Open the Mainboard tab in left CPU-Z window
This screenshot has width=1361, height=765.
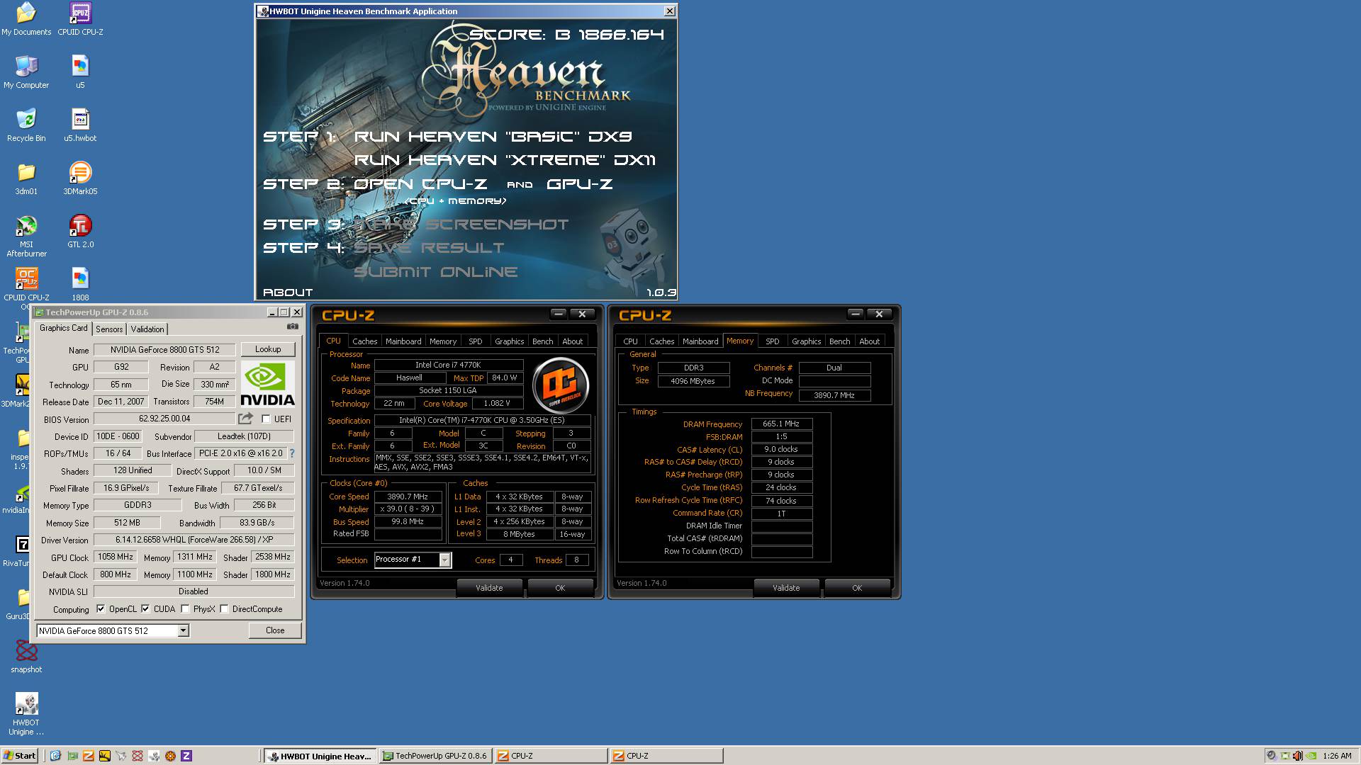tap(403, 341)
